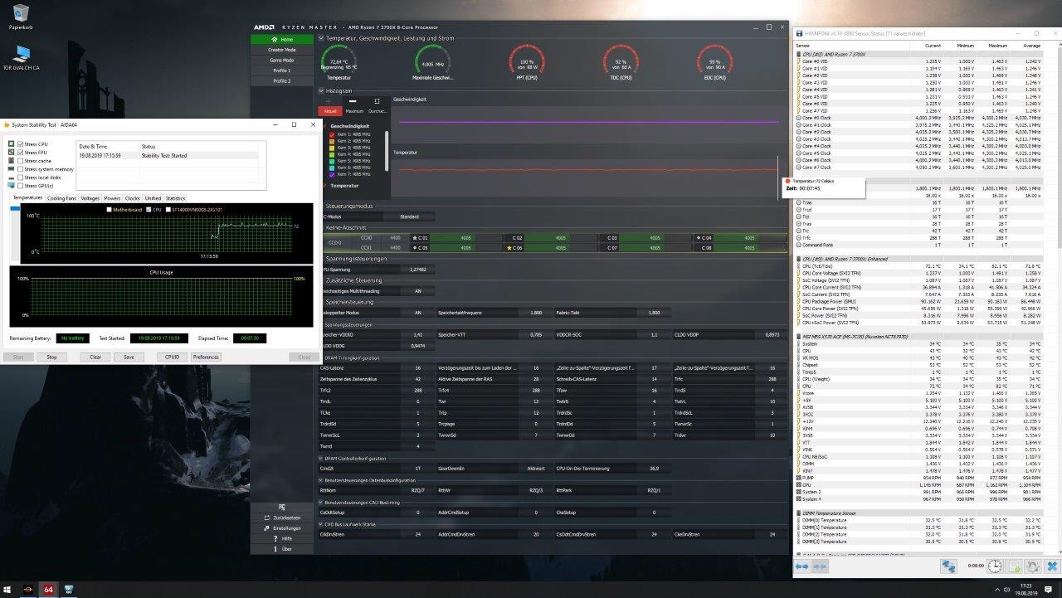This screenshot has height=598, width=1062.
Task: Switch to Unified tab
Action: point(153,198)
